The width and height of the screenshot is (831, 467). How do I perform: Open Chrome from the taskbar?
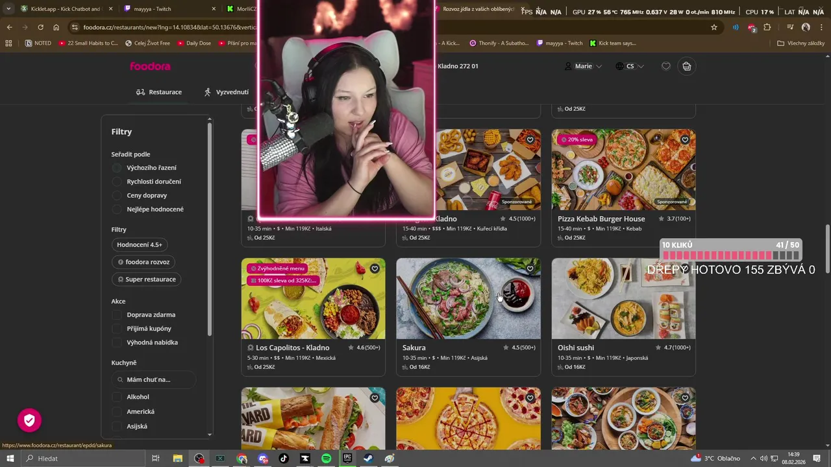point(242,459)
